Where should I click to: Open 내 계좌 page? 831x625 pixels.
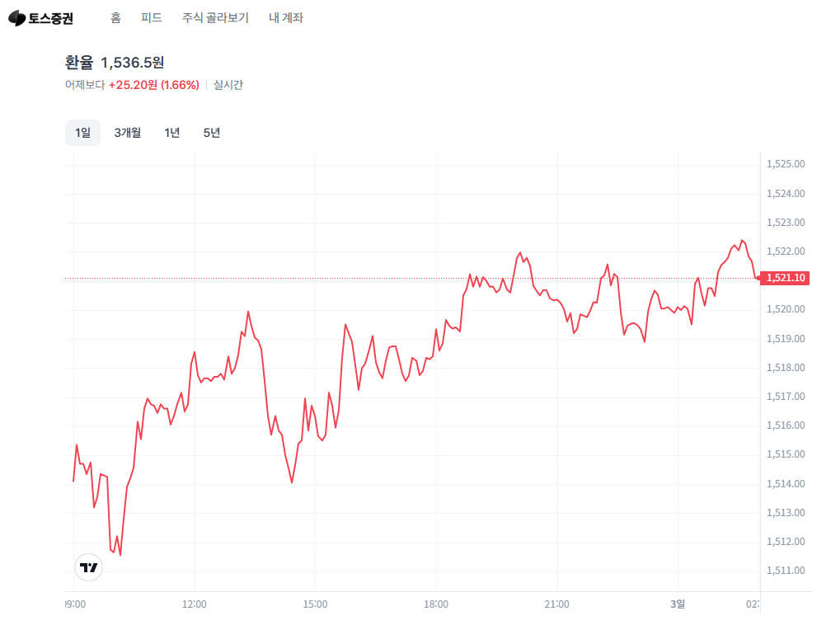[x=285, y=18]
